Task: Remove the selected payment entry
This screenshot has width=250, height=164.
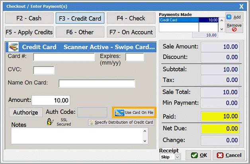Action: pyautogui.click(x=234, y=28)
